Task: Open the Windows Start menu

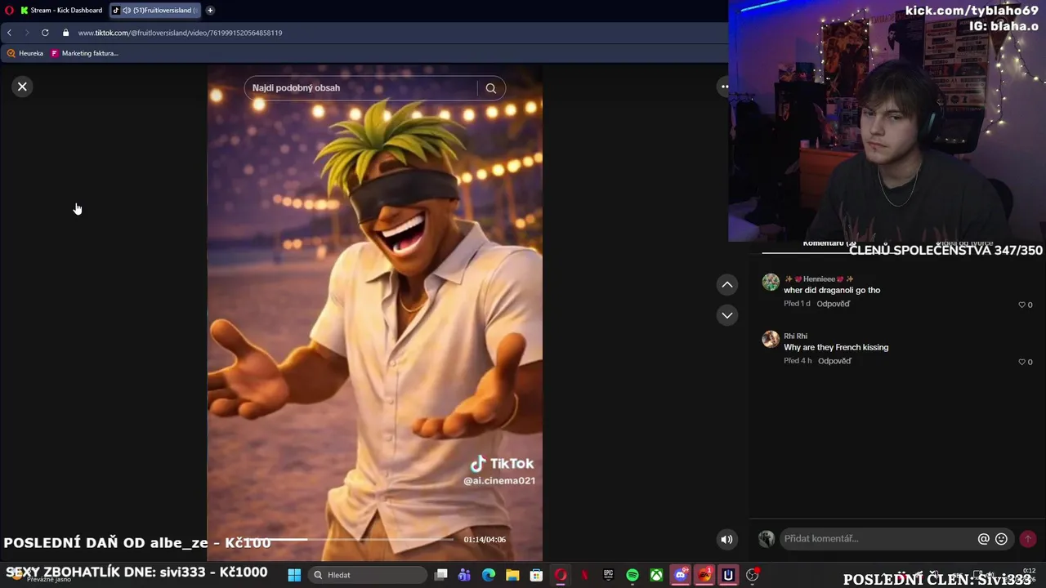Action: click(294, 575)
